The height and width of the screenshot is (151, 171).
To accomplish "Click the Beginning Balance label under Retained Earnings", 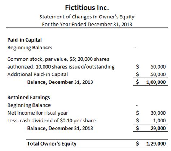I will [29, 105].
